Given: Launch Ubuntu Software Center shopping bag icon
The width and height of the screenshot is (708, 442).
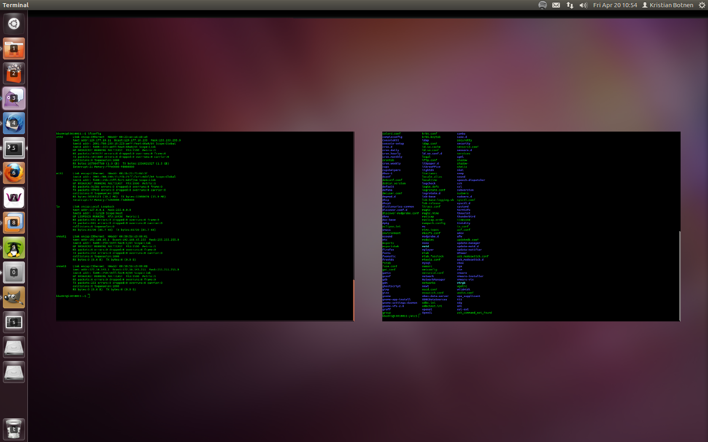Looking at the screenshot, I should tap(14, 73).
